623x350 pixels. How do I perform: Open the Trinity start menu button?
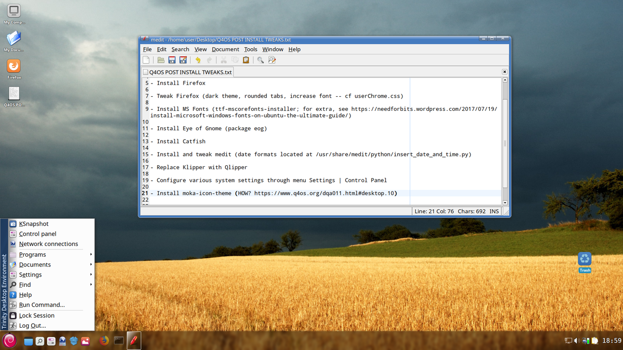click(x=9, y=340)
